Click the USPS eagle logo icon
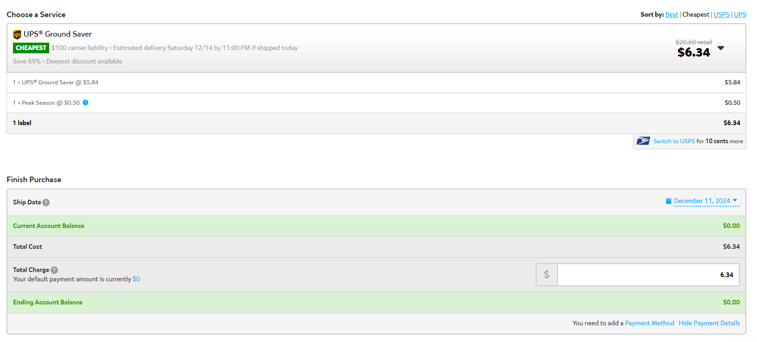 pyautogui.click(x=643, y=141)
